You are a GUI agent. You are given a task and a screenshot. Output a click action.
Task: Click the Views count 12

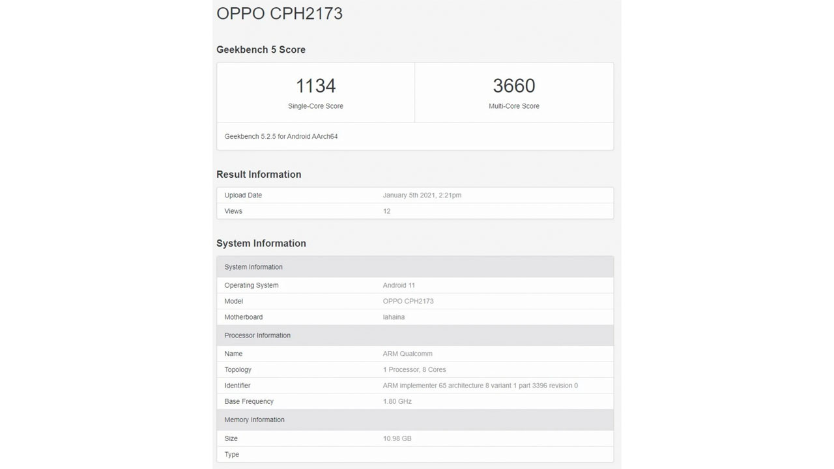pyautogui.click(x=386, y=211)
